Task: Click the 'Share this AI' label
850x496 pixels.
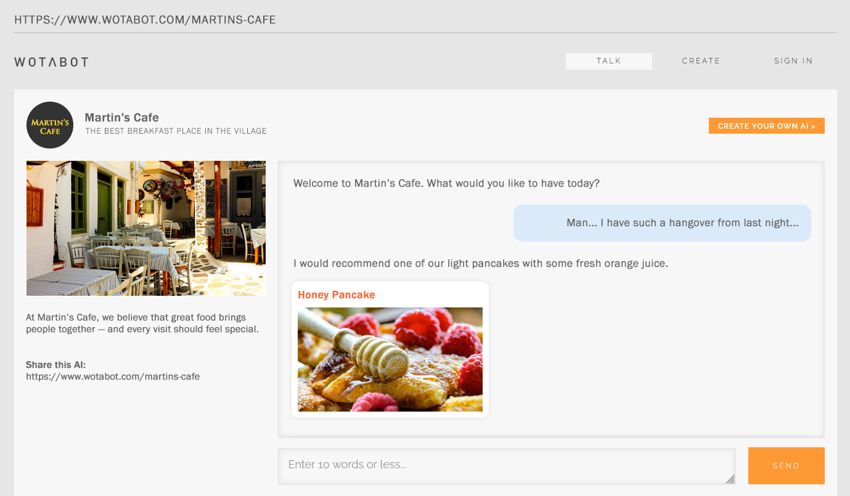Action: tap(55, 364)
